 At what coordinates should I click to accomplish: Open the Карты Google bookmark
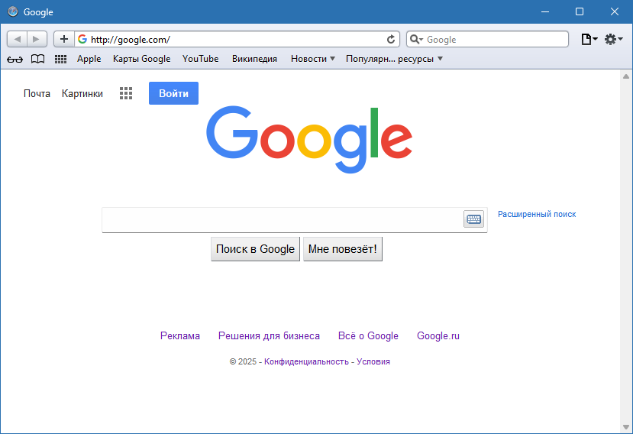click(x=141, y=59)
